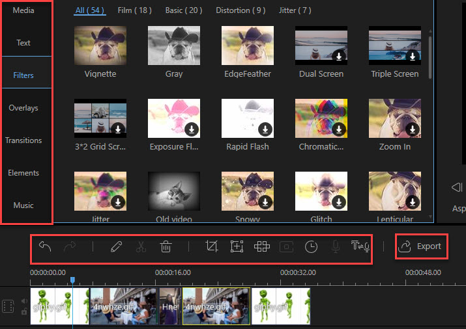The height and width of the screenshot is (329, 466).
Task: Show the Jitter filter category
Action: 295,10
